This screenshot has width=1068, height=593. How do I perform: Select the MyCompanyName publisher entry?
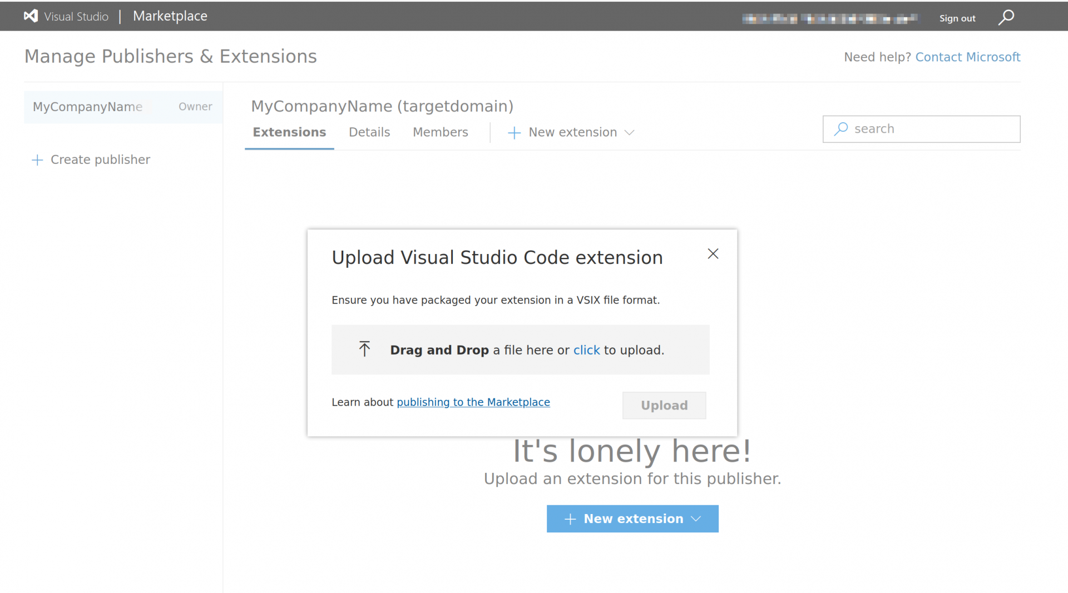pyautogui.click(x=87, y=107)
